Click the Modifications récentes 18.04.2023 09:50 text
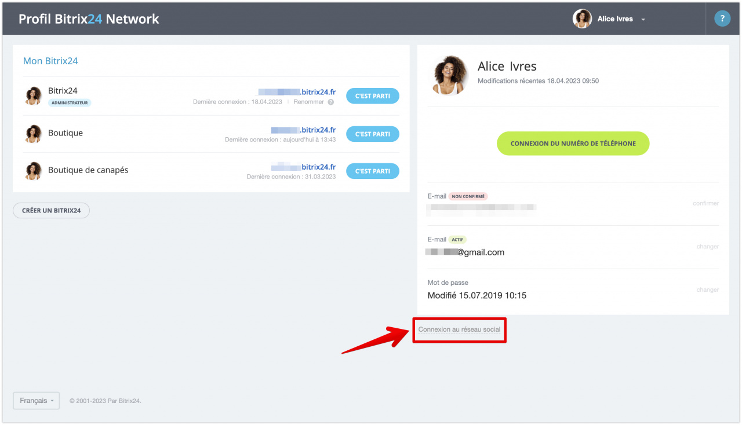This screenshot has height=425, width=742. point(538,81)
